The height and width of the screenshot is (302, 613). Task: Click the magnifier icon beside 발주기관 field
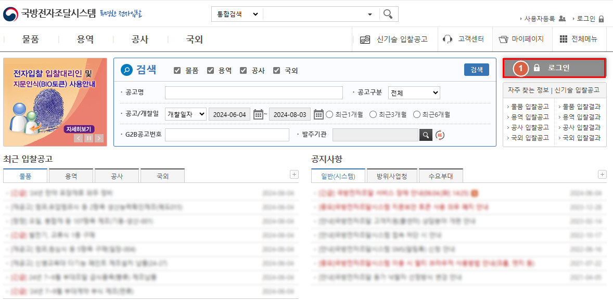[x=426, y=135]
